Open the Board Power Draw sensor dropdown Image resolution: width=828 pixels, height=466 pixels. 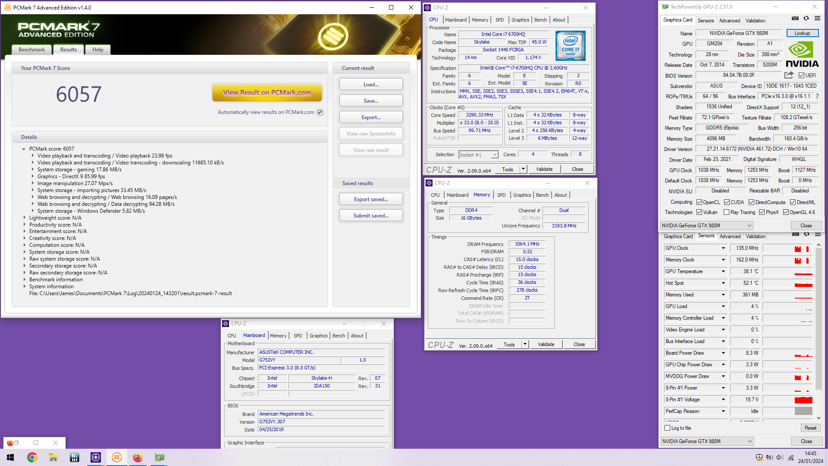tap(723, 353)
